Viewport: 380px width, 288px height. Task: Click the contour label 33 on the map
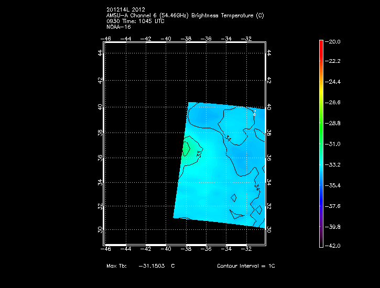(x=199, y=154)
